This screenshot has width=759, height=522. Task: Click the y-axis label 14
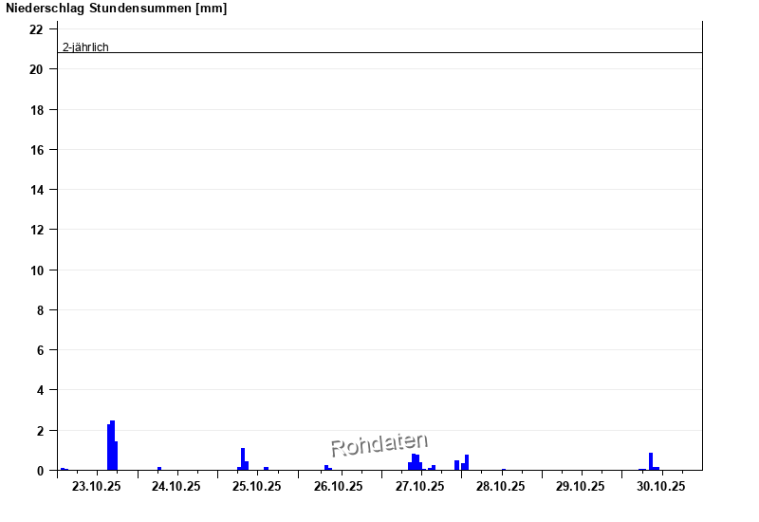(x=36, y=190)
